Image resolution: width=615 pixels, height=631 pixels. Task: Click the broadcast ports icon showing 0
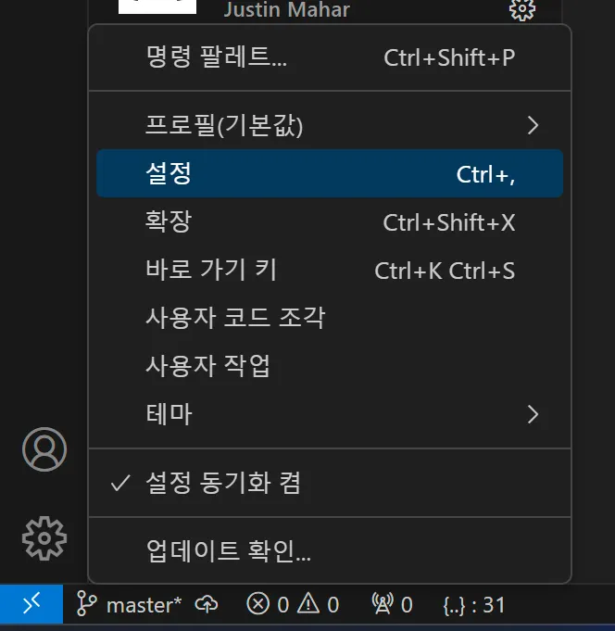point(382,605)
